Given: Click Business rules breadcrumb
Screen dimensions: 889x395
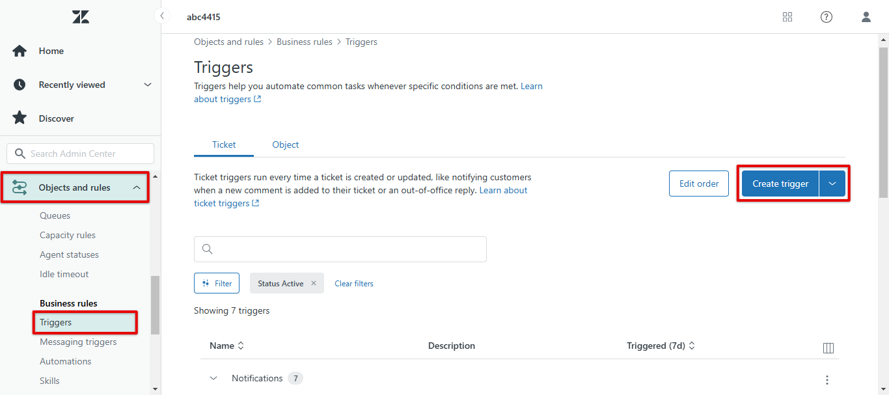Looking at the screenshot, I should coord(305,42).
